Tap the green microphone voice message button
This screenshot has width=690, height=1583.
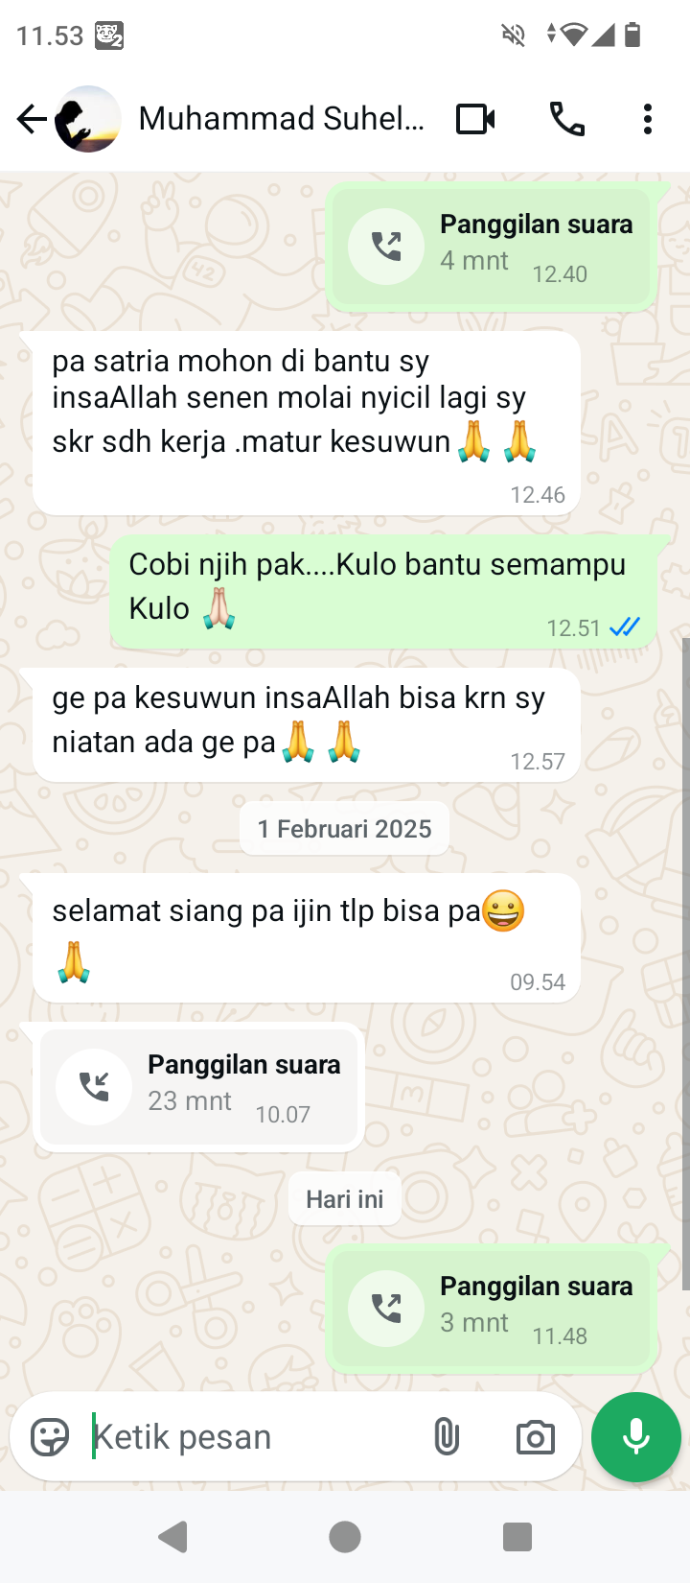(636, 1437)
